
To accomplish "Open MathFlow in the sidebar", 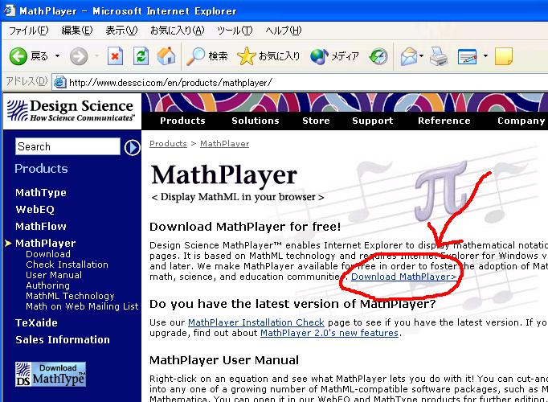I will click(x=41, y=226).
